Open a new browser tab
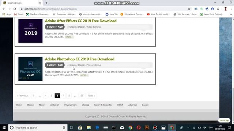 point(46,3)
